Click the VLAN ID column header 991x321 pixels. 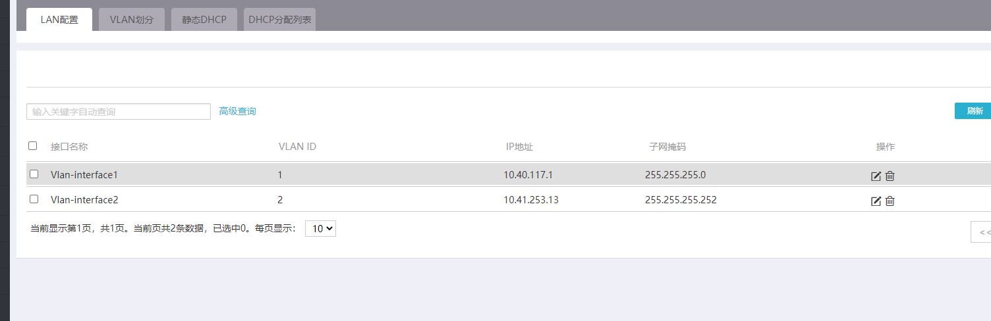pyautogui.click(x=297, y=147)
